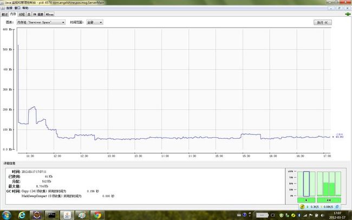Switch to the command prompt taskbar window
This screenshot has height=220, width=352.
click(52, 215)
